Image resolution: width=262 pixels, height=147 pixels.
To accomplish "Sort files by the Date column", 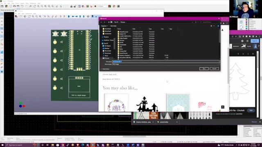I will [x=134, y=29].
